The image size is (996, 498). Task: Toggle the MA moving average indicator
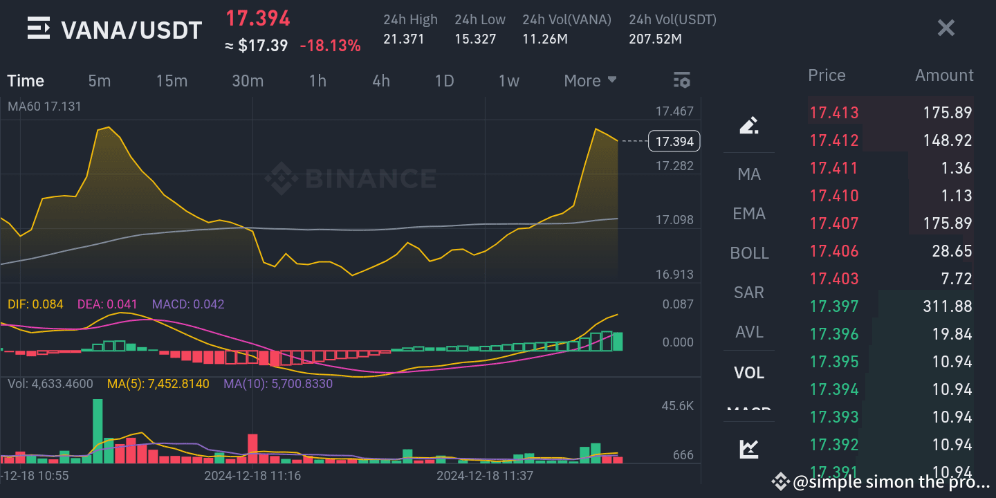[x=749, y=174]
